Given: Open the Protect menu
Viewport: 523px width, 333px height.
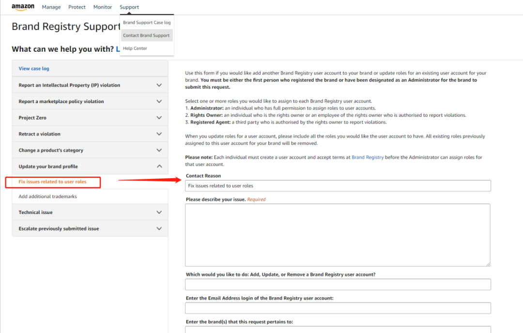Looking at the screenshot, I should click(77, 7).
